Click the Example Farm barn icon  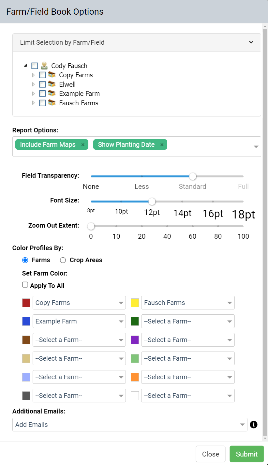[x=52, y=94]
